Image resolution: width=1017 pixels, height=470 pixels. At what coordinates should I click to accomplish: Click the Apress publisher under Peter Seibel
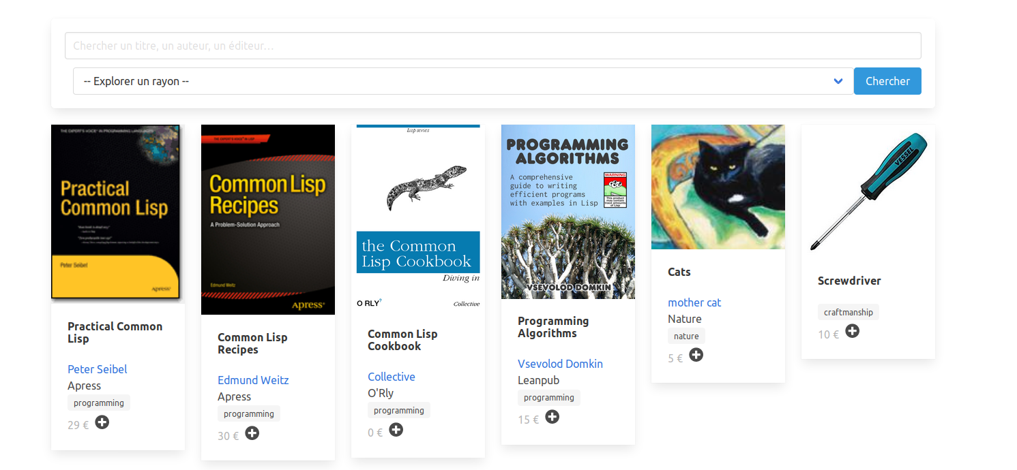[x=85, y=386]
